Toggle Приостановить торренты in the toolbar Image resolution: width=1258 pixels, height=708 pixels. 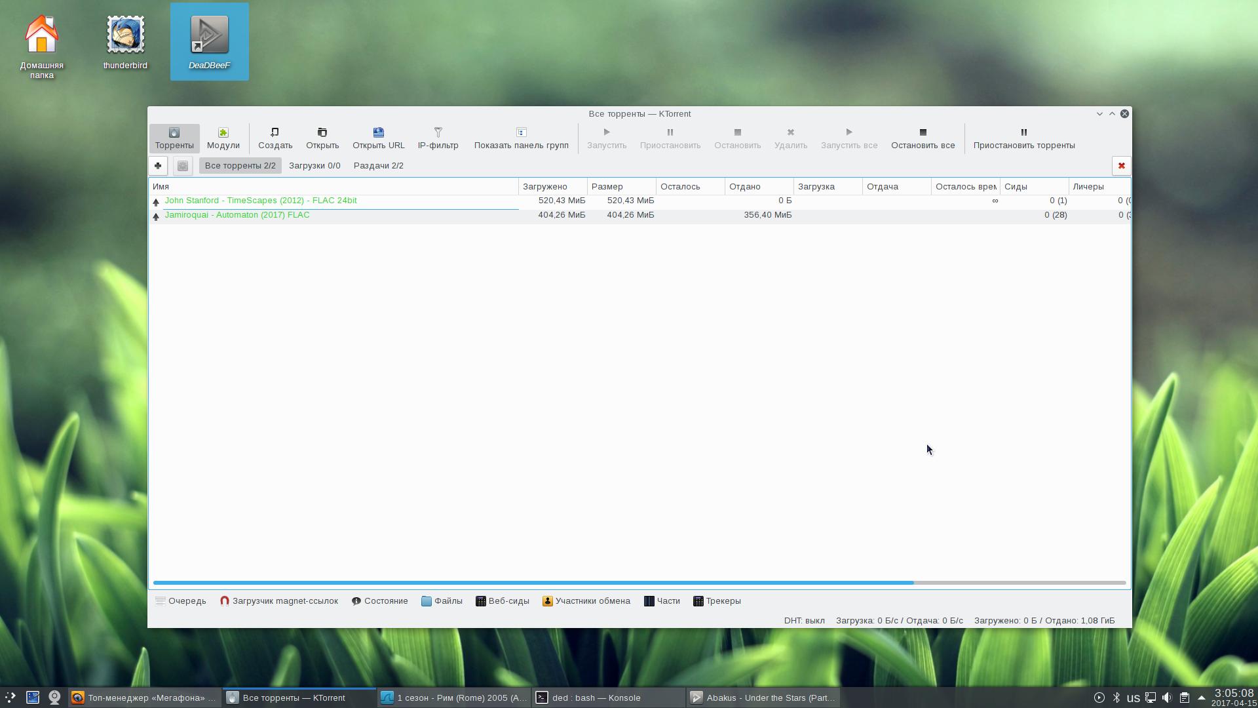click(x=1024, y=138)
